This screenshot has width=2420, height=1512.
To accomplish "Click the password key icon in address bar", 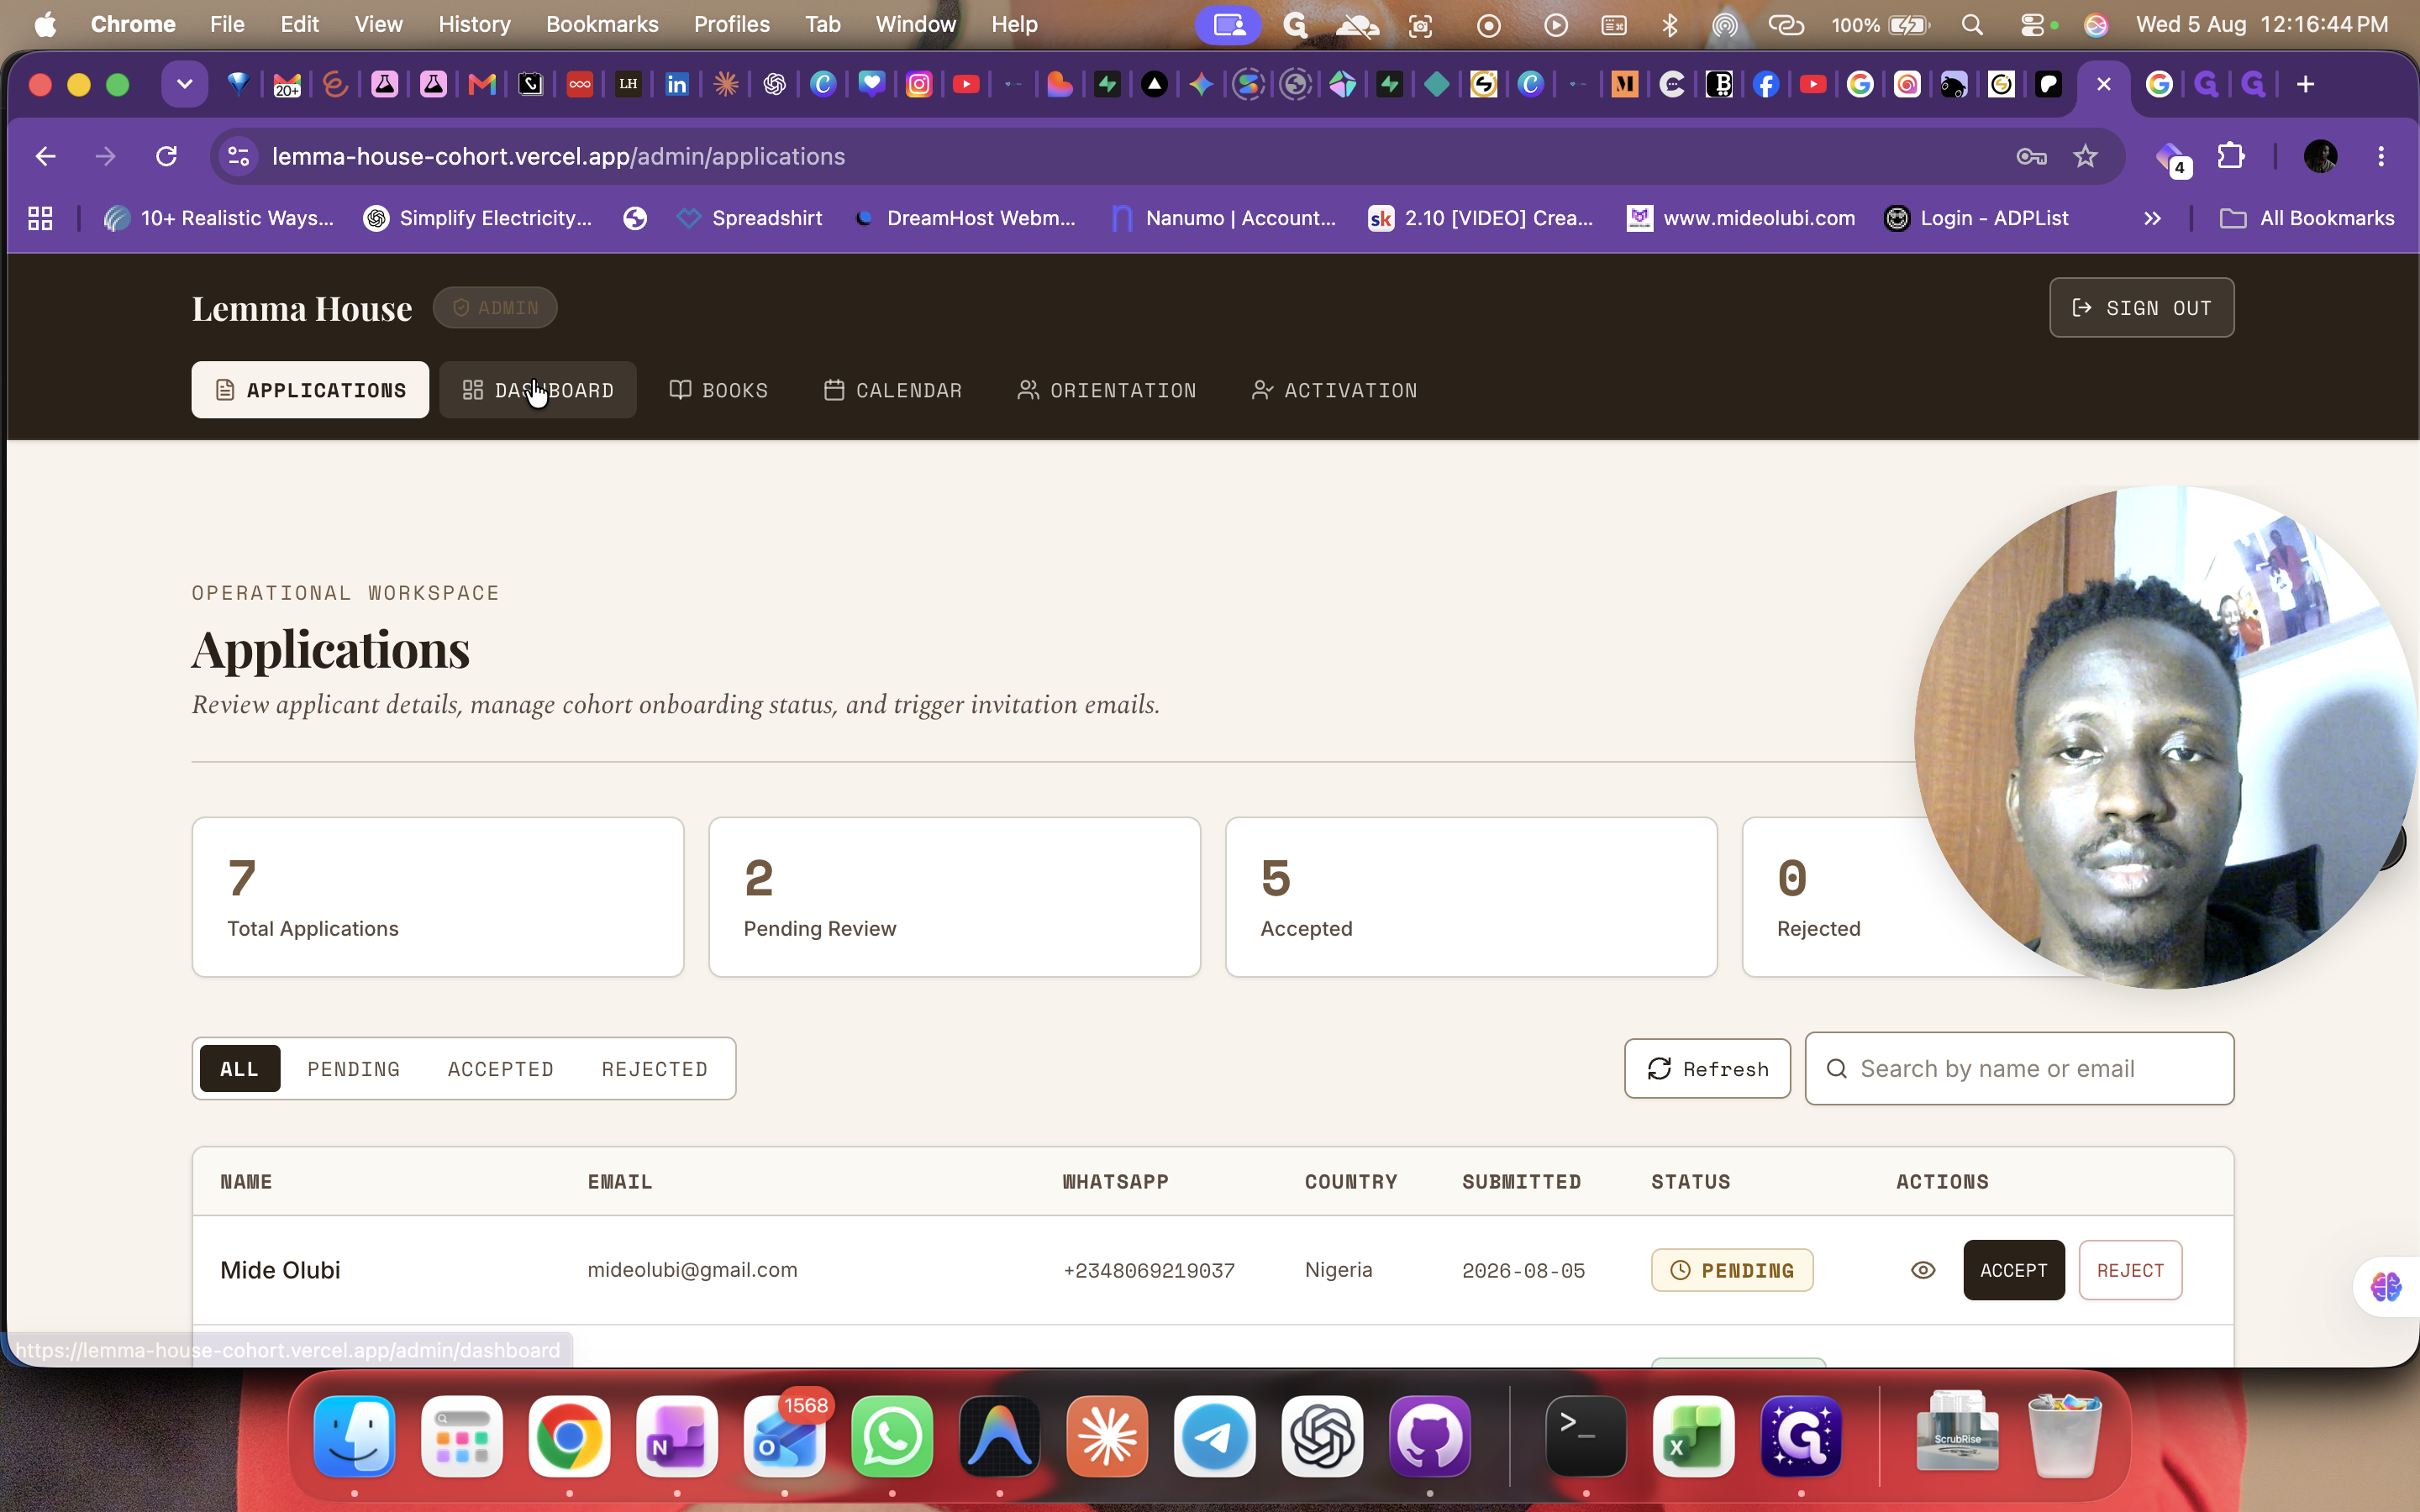I will (2031, 156).
